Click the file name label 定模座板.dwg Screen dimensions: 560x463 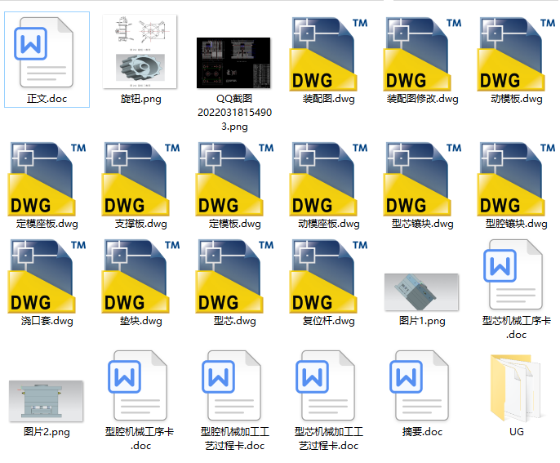pos(47,224)
